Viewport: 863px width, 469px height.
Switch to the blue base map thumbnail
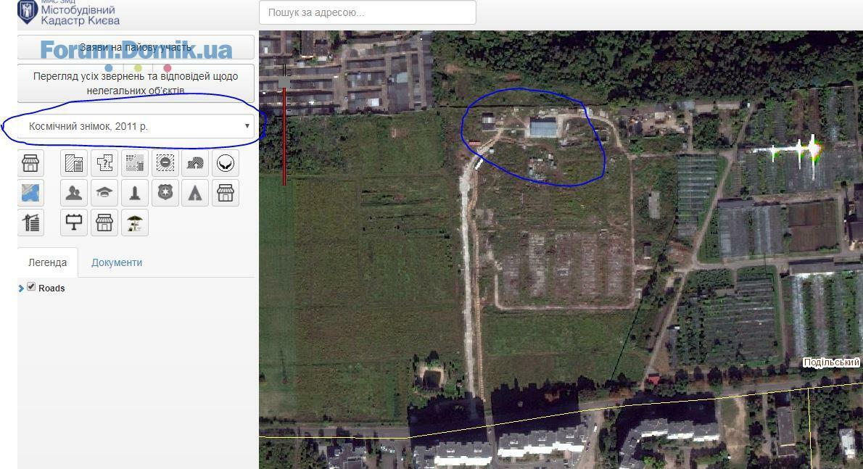click(30, 193)
